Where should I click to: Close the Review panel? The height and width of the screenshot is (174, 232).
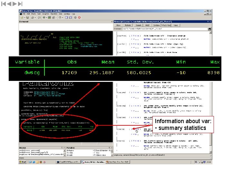tap(64, 148)
